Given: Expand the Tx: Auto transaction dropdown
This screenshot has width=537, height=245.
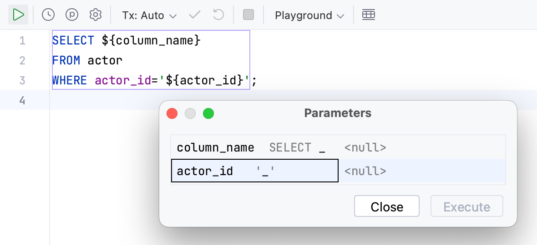Looking at the screenshot, I should [149, 15].
